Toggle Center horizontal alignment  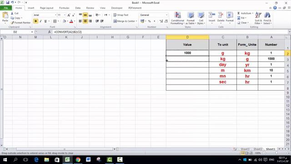pyautogui.click(x=85, y=21)
